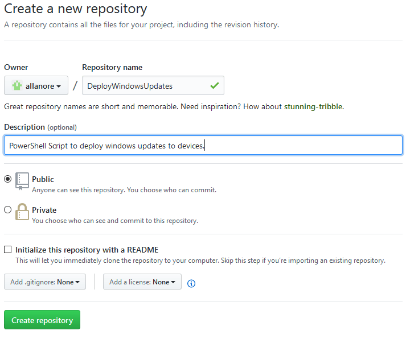The image size is (406, 339).
Task: Click 'This will let you immediately clone' text
Action: coord(200,261)
